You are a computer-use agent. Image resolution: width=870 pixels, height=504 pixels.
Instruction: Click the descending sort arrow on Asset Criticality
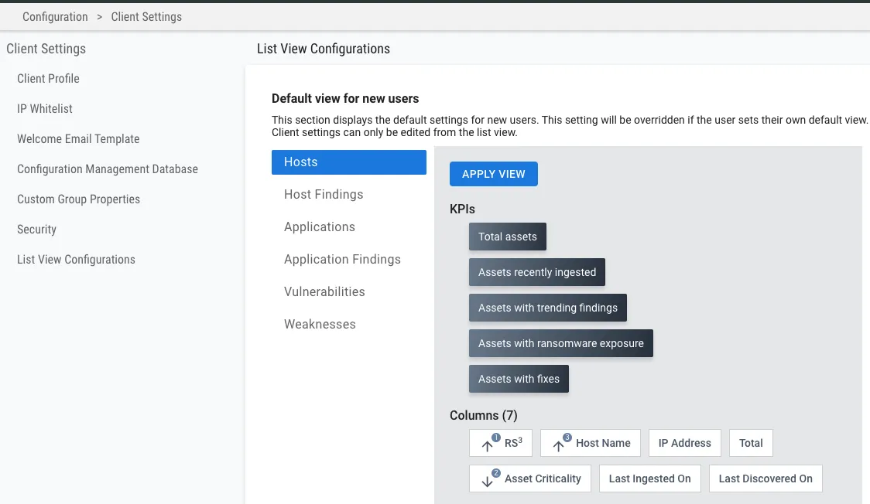pyautogui.click(x=487, y=482)
